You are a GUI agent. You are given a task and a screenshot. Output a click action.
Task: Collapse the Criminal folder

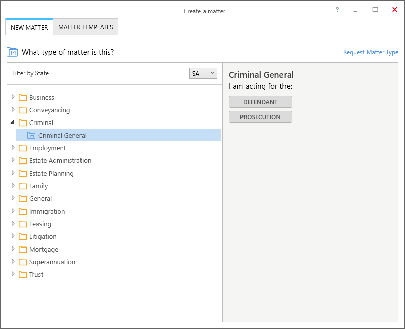pos(12,122)
